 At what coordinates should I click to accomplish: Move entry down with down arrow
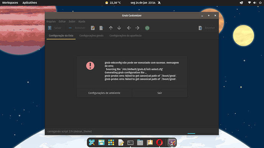click(119, 28)
